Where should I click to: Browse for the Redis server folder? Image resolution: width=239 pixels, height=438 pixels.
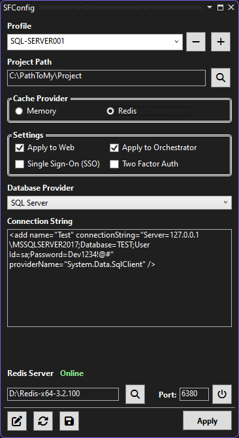[135, 394]
